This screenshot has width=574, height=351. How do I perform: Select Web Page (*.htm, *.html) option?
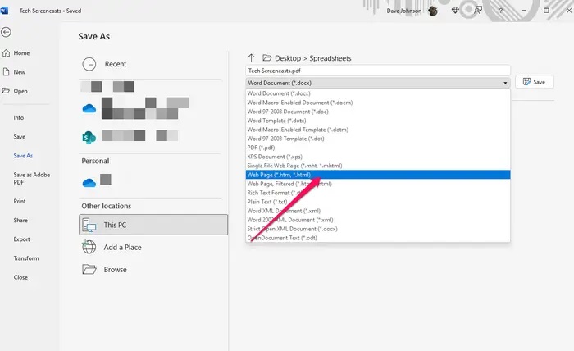pos(378,175)
